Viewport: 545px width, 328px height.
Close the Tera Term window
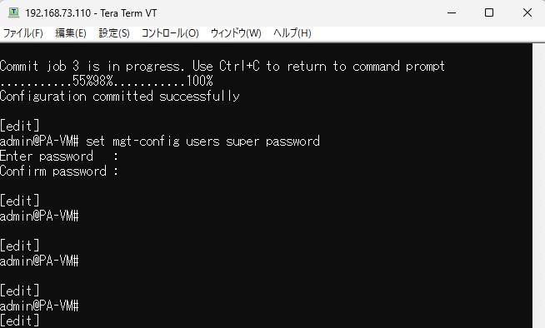(527, 12)
